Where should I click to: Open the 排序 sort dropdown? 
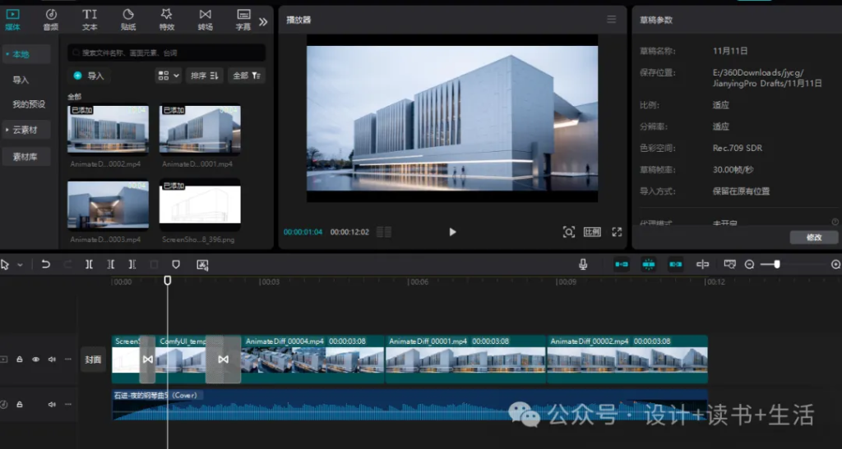pyautogui.click(x=204, y=76)
